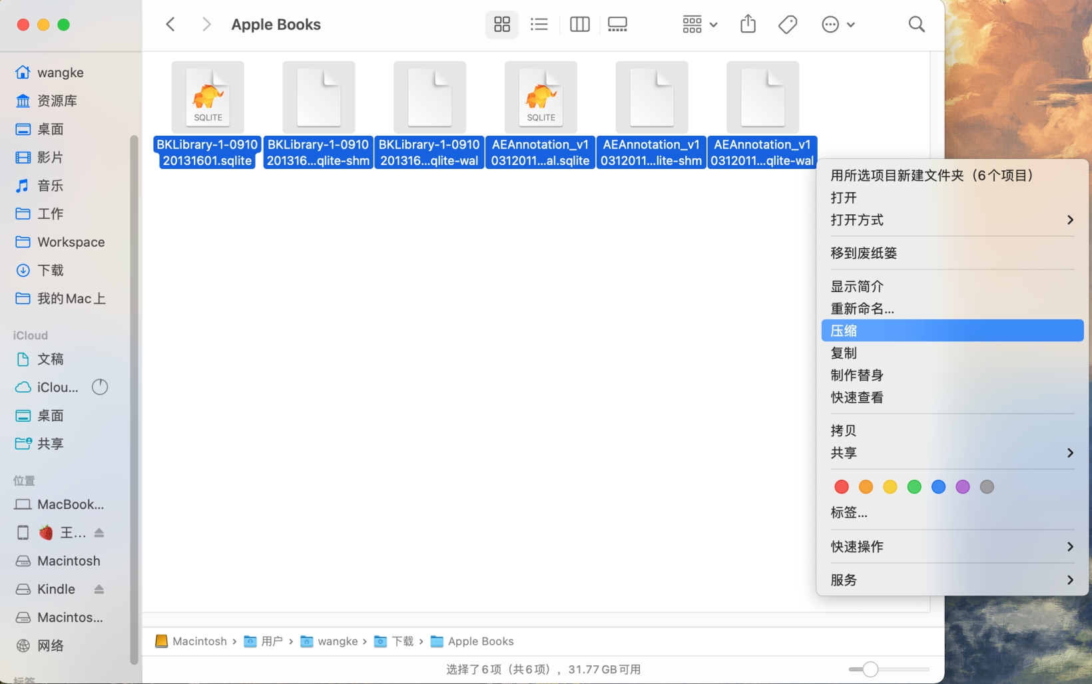Click the tag icon in toolbar
This screenshot has width=1092, height=684.
click(788, 25)
